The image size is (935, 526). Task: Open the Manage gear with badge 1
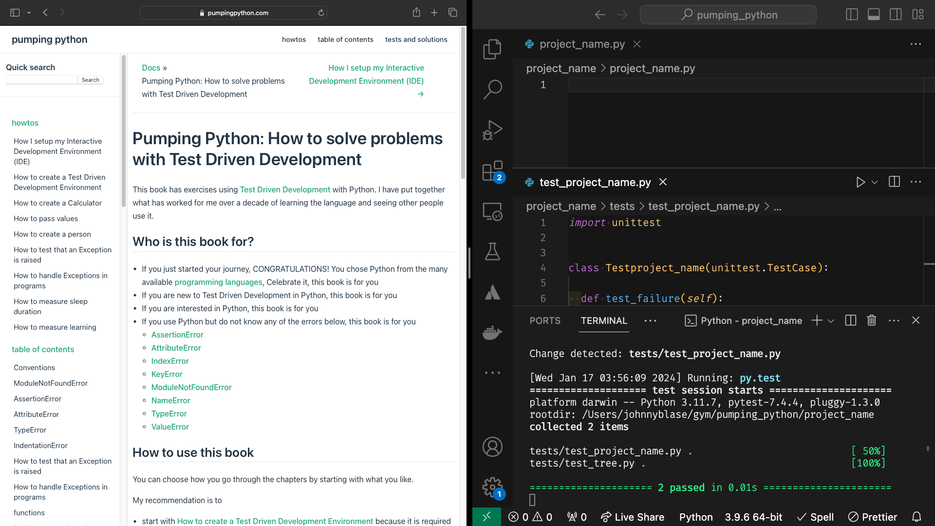pos(492,487)
